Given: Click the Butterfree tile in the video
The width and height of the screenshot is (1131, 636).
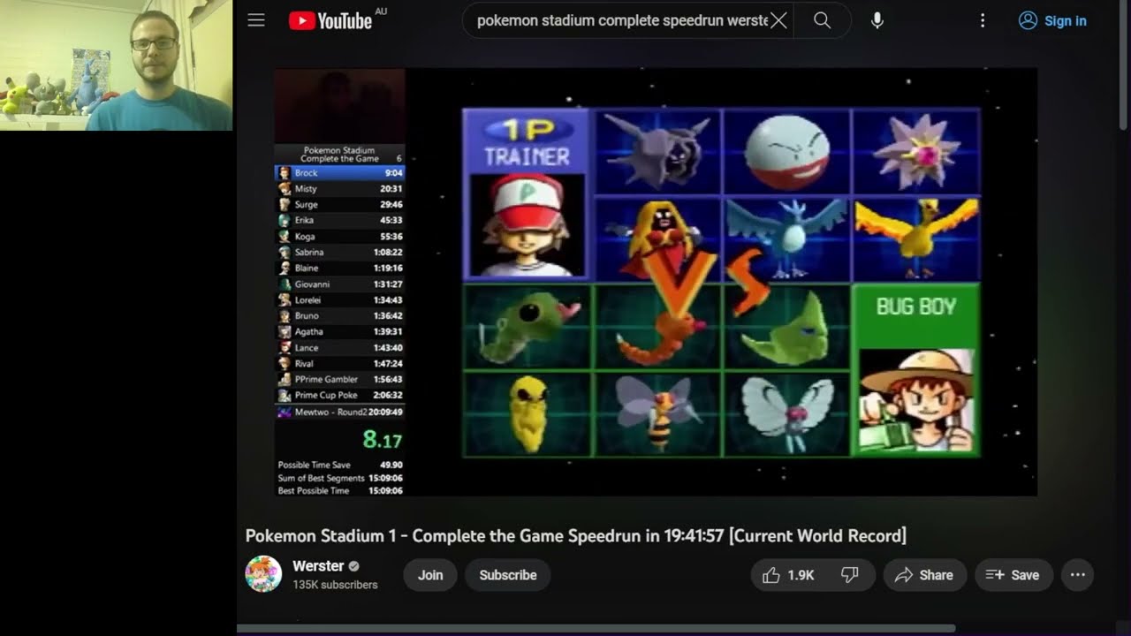Looking at the screenshot, I should point(787,413).
